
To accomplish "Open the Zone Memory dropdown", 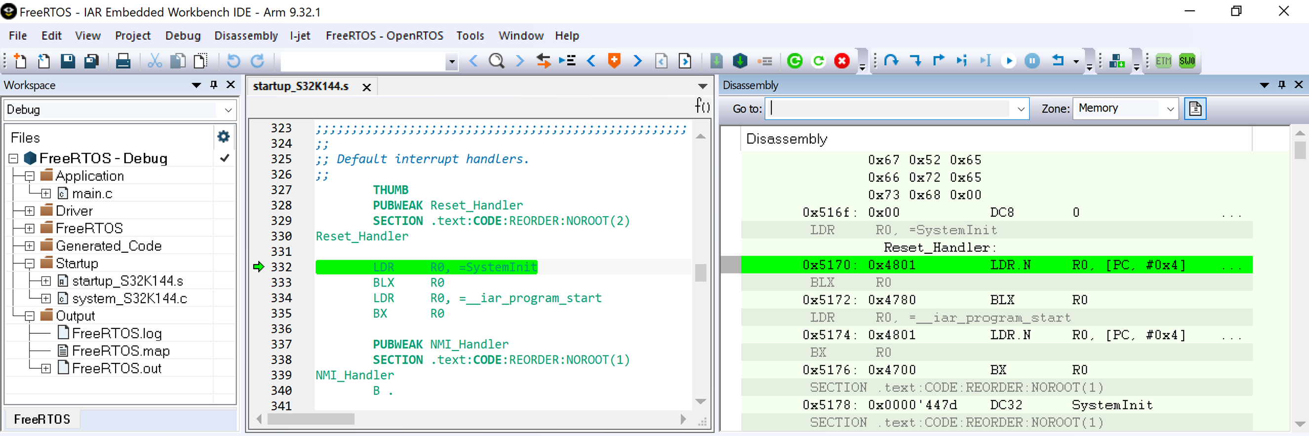I will coord(1170,109).
